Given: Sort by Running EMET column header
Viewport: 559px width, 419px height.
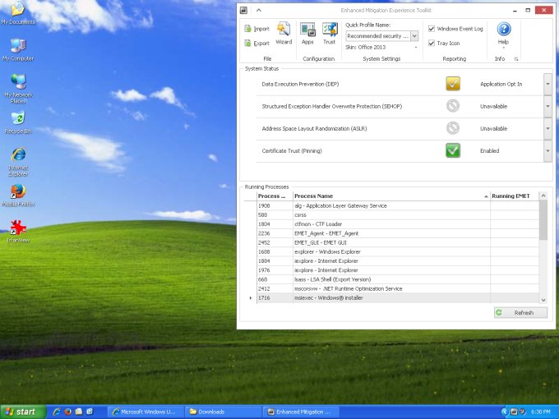Looking at the screenshot, I should (515, 196).
